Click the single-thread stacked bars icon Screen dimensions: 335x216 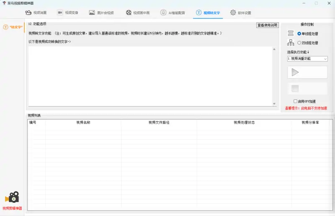pyautogui.click(x=291, y=33)
